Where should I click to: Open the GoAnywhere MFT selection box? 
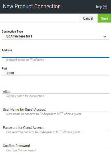point(55,36)
